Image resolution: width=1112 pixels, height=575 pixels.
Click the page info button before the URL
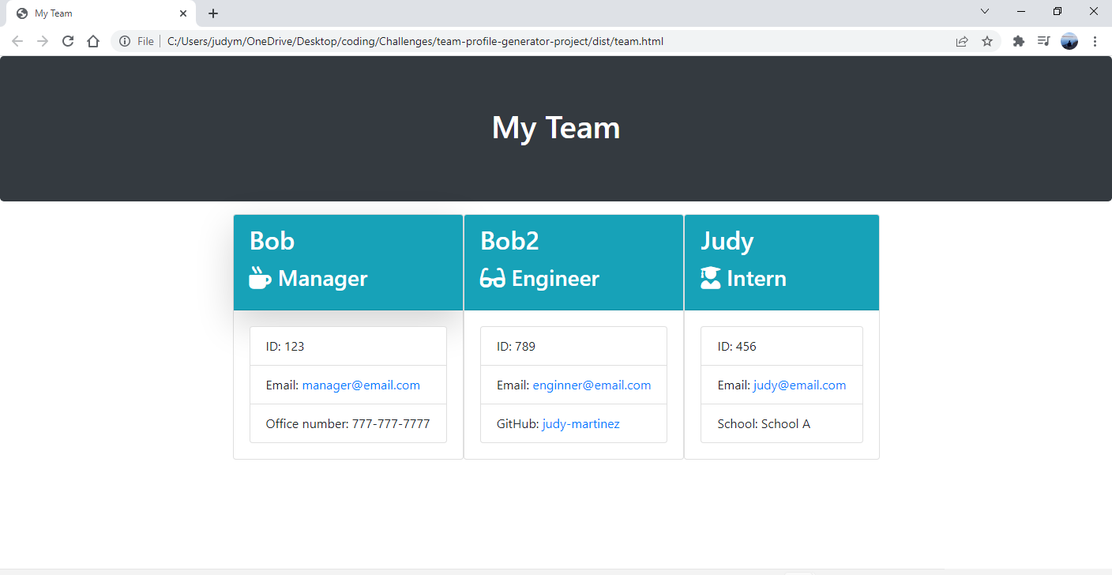(126, 40)
